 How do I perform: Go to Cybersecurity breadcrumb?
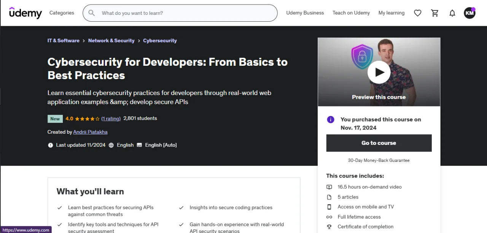pos(160,41)
